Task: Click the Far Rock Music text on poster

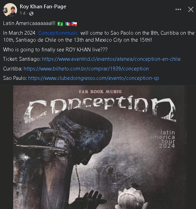Action: pyautogui.click(x=100, y=92)
